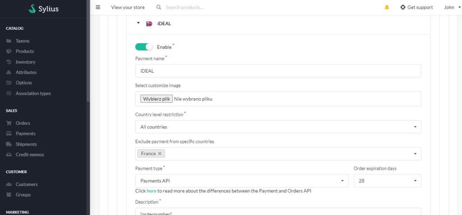Click the Sylius logo
462x215 pixels.
[44, 9]
